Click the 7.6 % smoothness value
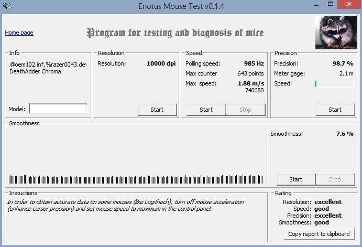Screen dimensions: 362x247 (x=344, y=134)
